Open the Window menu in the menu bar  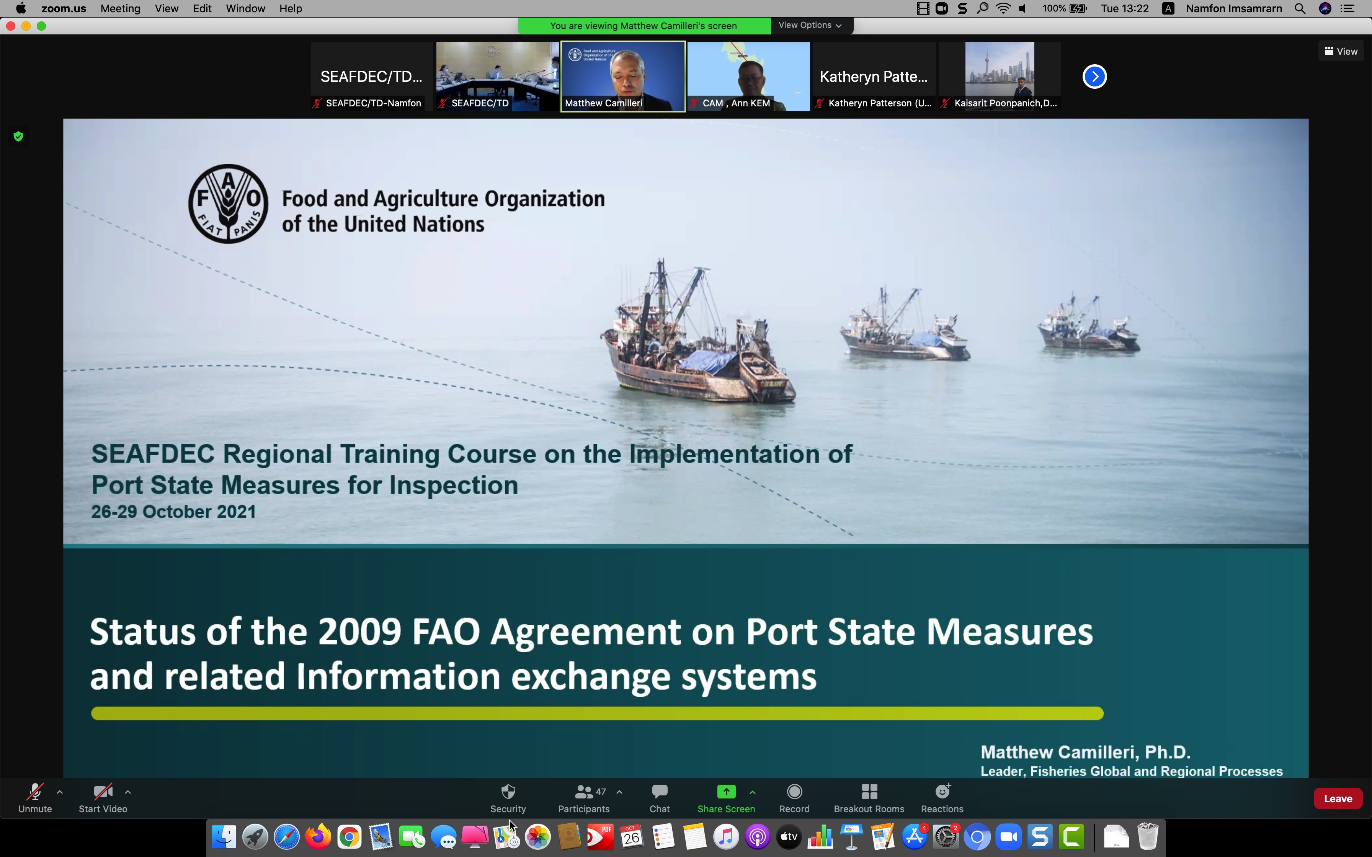[245, 8]
